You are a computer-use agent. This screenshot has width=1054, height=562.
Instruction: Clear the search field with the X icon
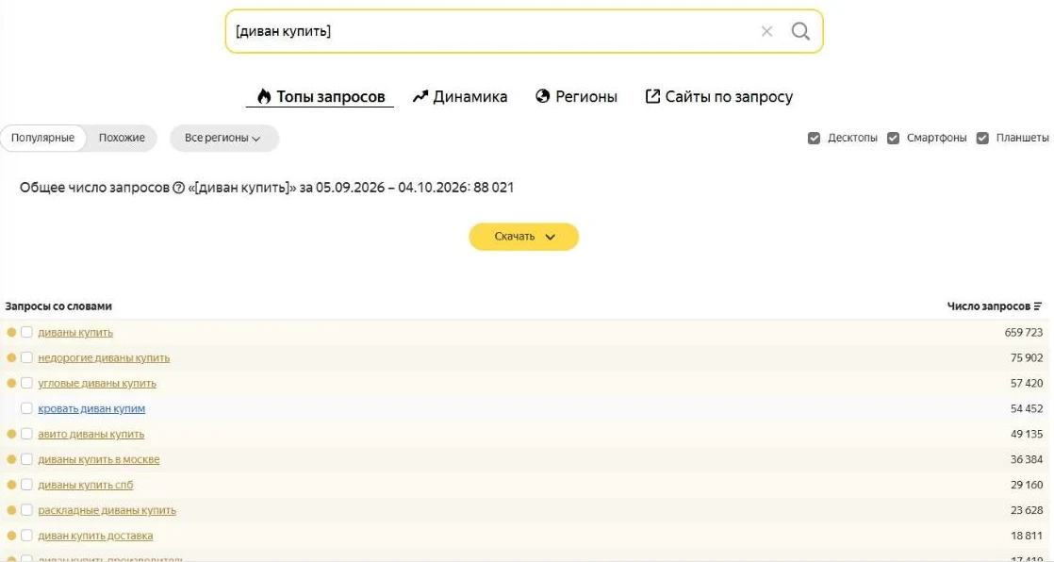766,31
